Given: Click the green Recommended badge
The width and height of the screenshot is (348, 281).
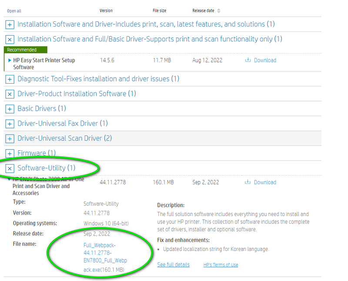Looking at the screenshot, I should pyautogui.click(x=26, y=50).
